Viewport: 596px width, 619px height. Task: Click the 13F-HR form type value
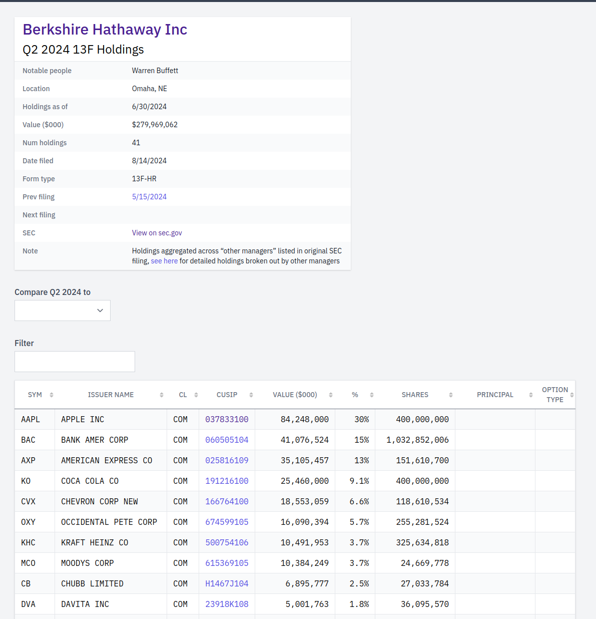(x=144, y=179)
